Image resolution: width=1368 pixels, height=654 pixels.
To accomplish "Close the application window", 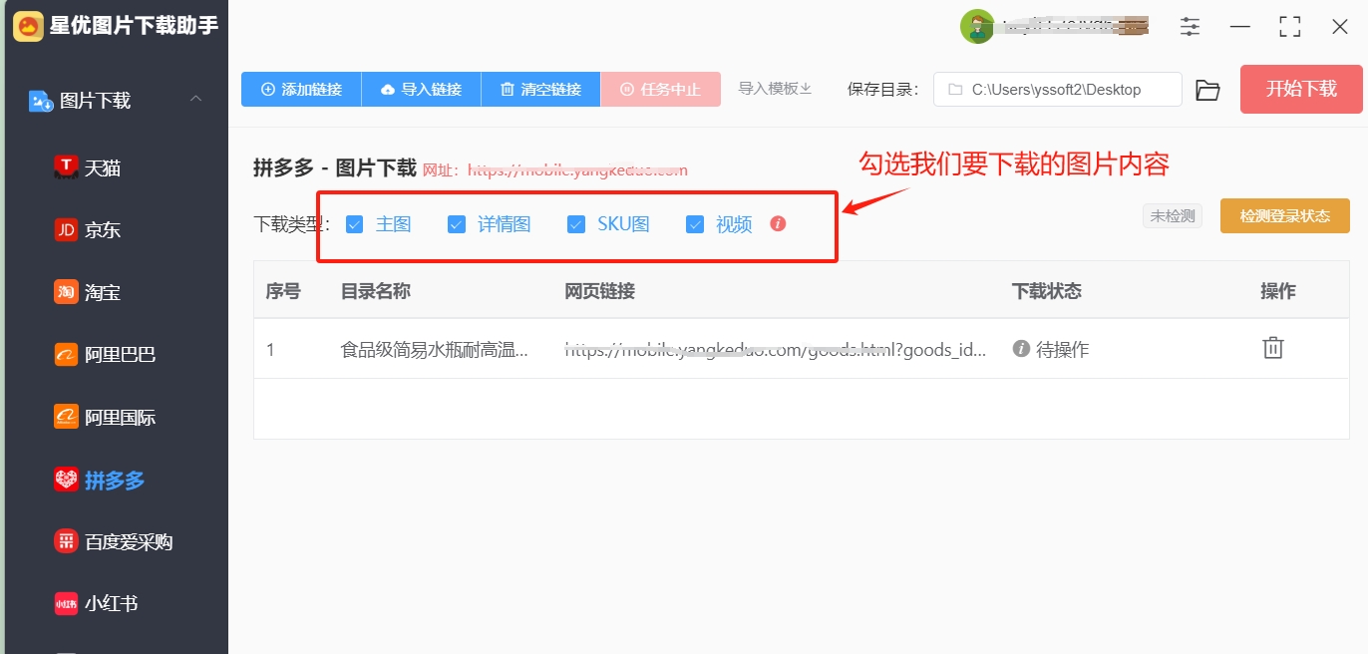I will (1340, 27).
